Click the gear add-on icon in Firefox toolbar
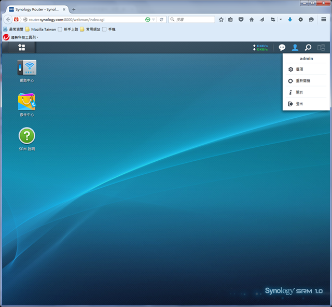The image size is (332, 307). click(x=300, y=20)
